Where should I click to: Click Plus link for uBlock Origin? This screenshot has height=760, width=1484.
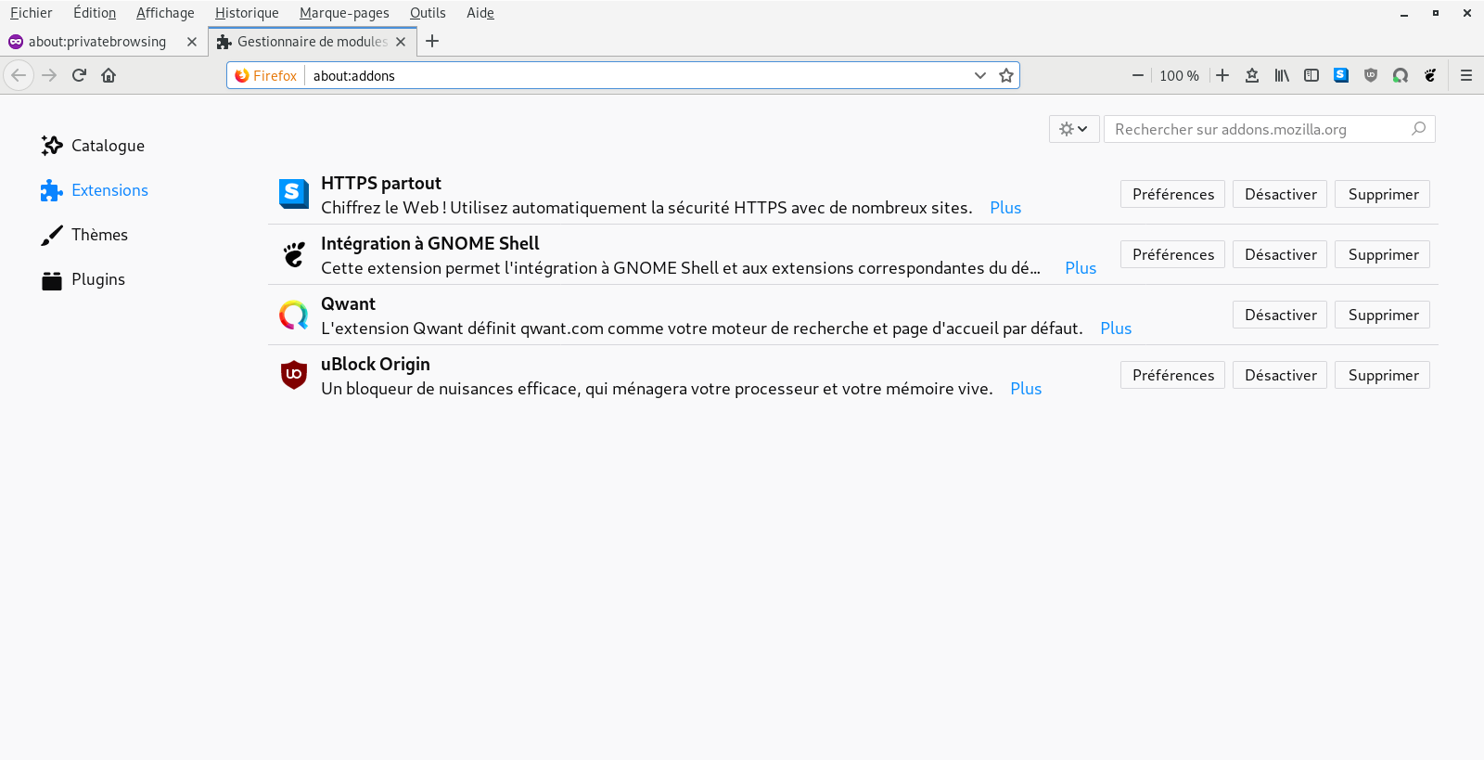tap(1026, 389)
